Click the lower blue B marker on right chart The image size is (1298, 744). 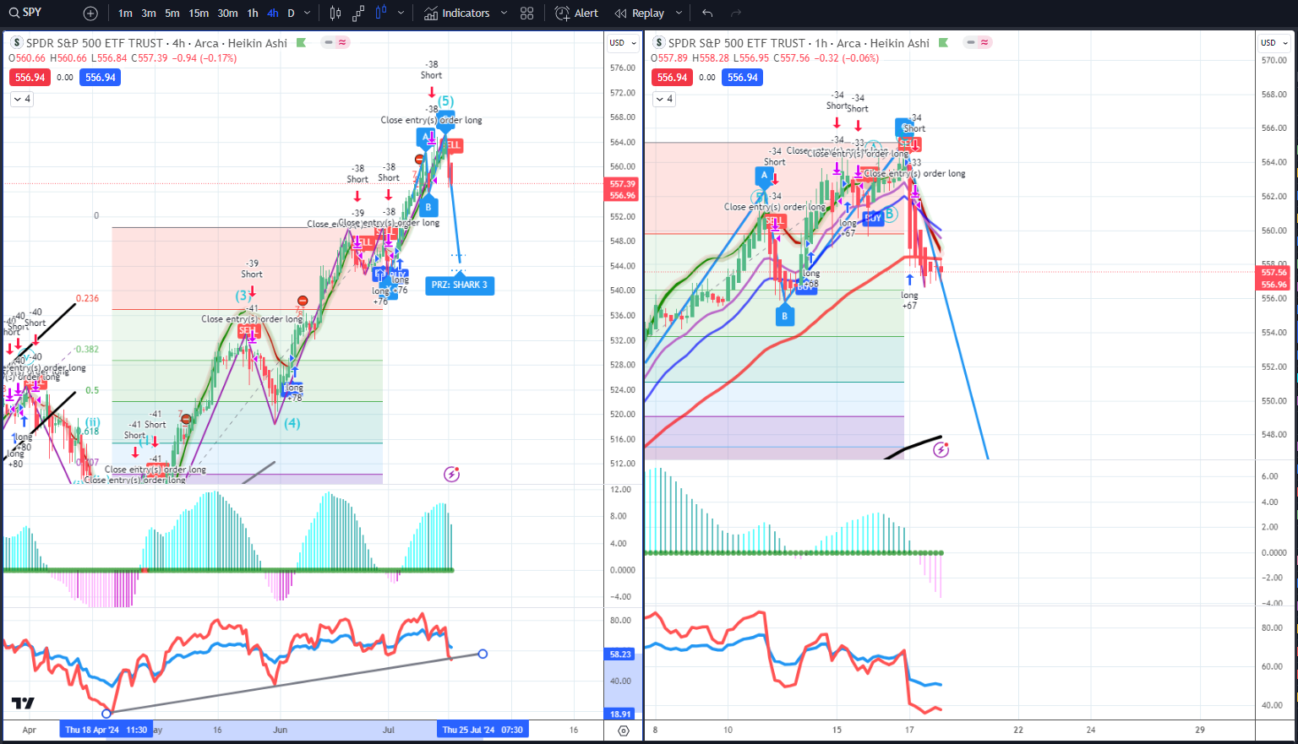click(784, 316)
